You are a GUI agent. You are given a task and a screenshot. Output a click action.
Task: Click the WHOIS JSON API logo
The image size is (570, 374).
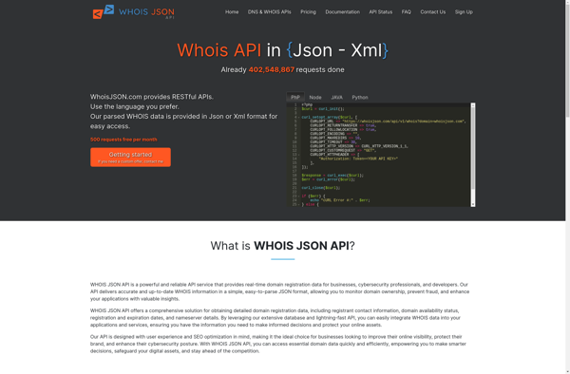click(x=133, y=12)
